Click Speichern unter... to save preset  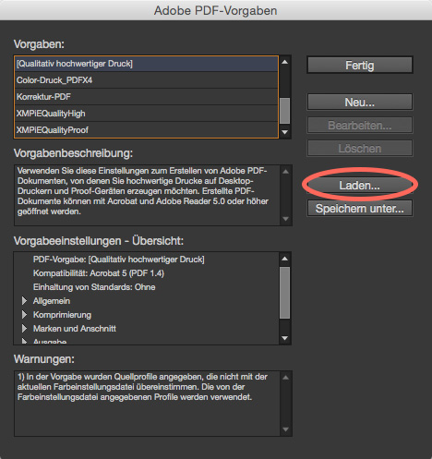(360, 209)
